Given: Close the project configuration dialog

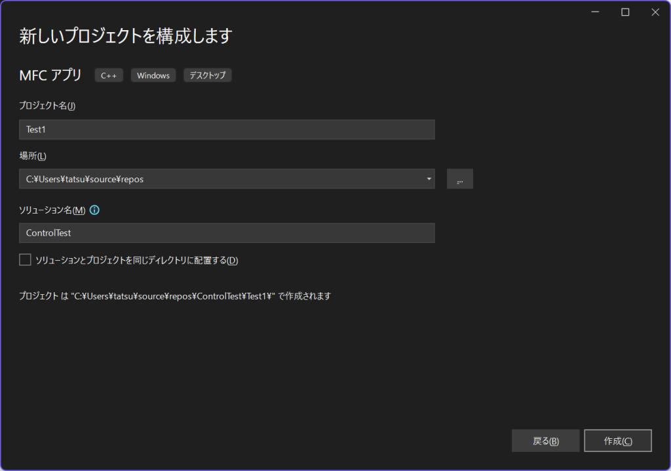Looking at the screenshot, I should (655, 12).
